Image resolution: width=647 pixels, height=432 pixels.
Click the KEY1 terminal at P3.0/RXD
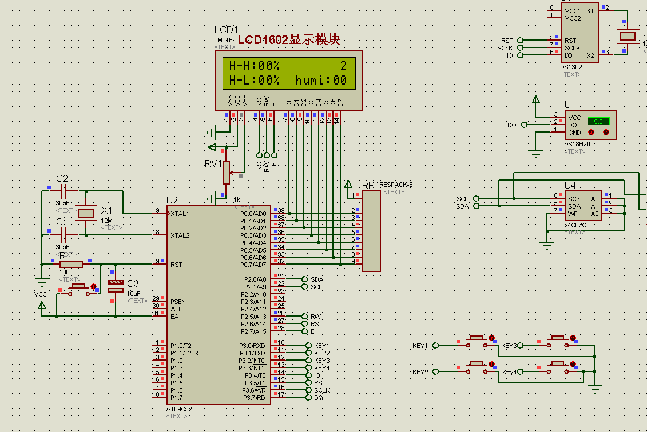(308, 345)
